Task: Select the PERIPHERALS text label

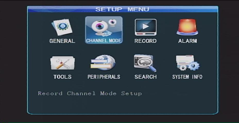Action: (x=104, y=77)
